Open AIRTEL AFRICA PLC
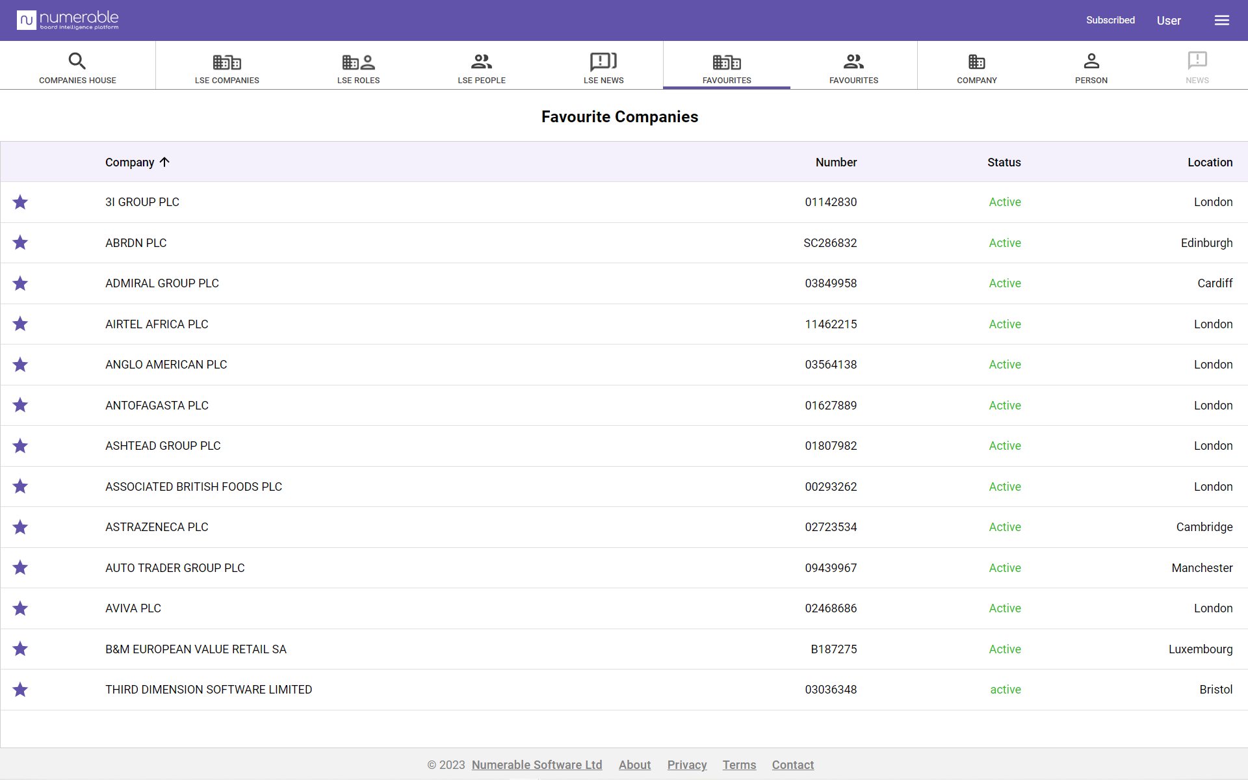1248x780 pixels. [x=157, y=324]
